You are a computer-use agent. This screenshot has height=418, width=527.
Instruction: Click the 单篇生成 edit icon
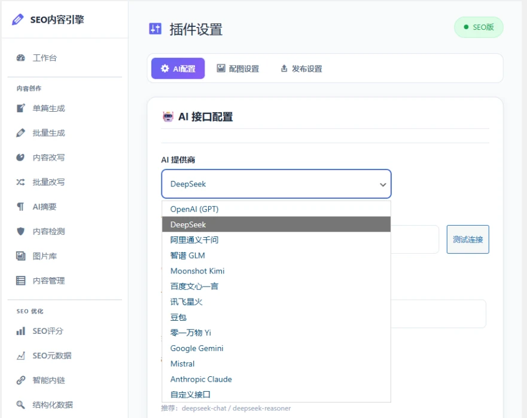coord(20,108)
